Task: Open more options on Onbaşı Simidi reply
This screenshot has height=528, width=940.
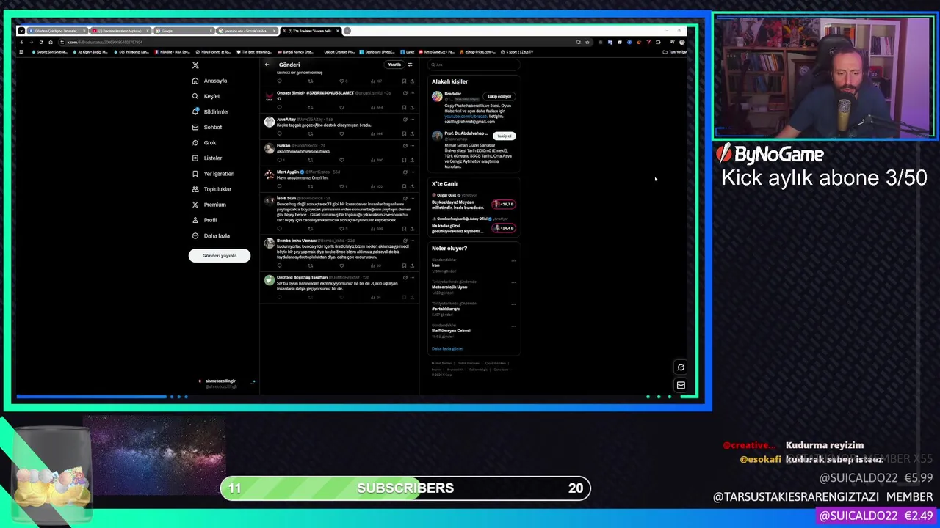Action: coord(413,93)
